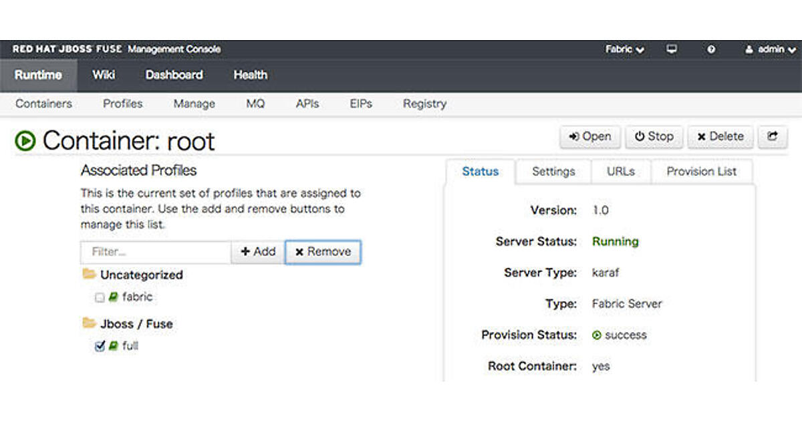Click the monitor icon in top bar
The height and width of the screenshot is (421, 802).
(x=672, y=49)
